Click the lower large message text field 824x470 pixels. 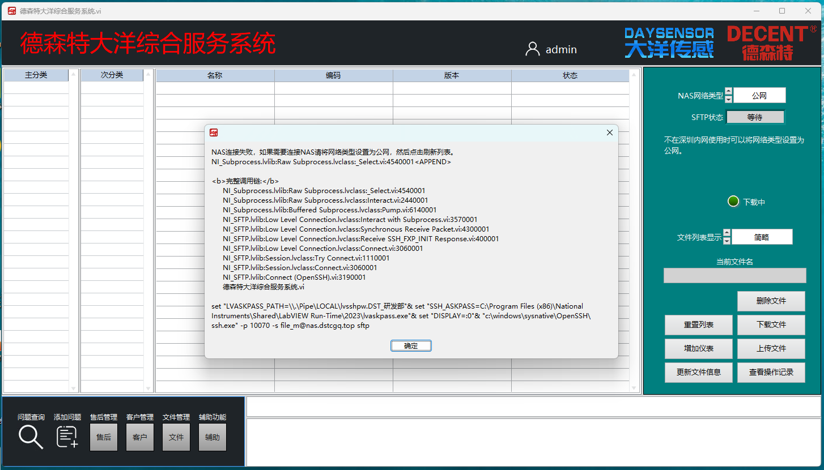coord(533,442)
